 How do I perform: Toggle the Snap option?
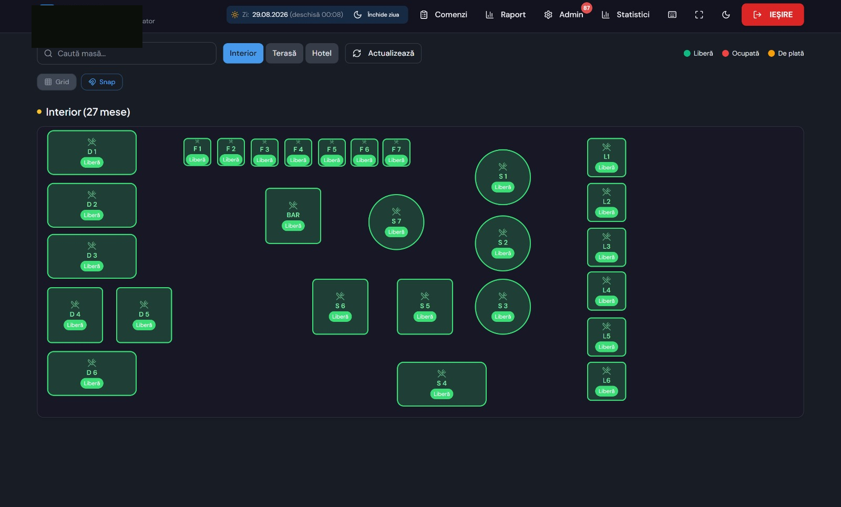102,82
